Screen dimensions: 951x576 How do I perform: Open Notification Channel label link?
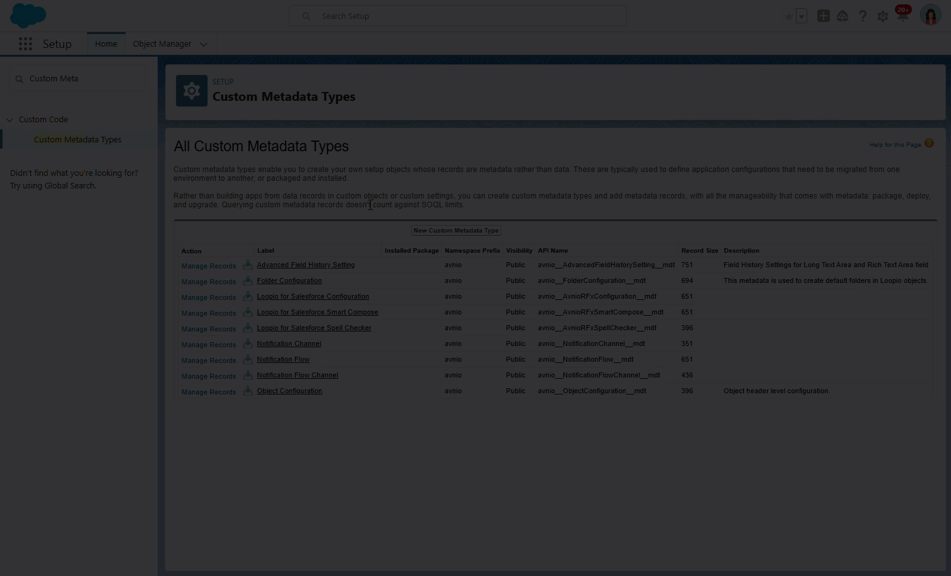289,344
